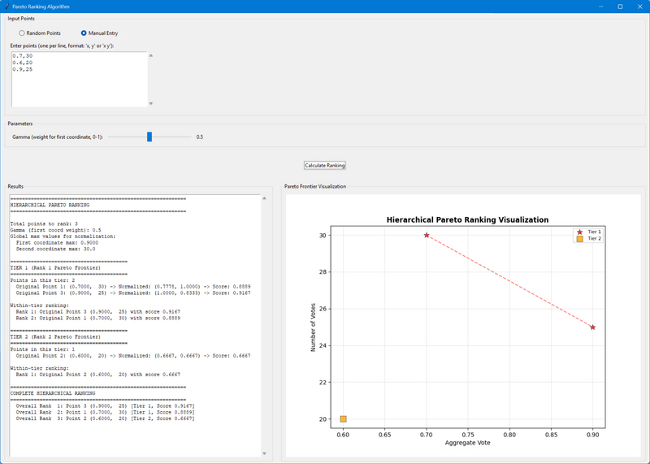Click the 'Aggregate Vote' x-axis label
The image size is (650, 464).
coord(468,443)
